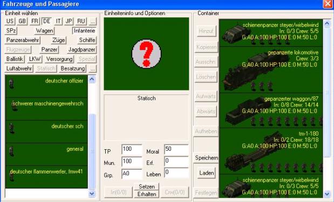Click the Grp. value field
This screenshot has height=202, width=334.
pos(132,174)
